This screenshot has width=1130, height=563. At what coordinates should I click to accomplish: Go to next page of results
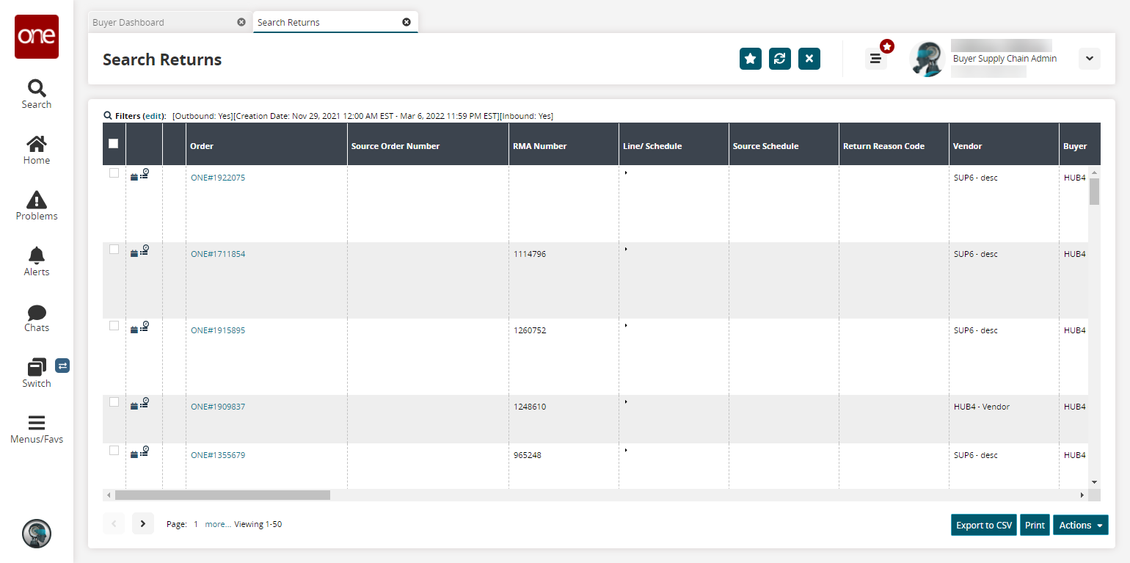click(x=143, y=523)
